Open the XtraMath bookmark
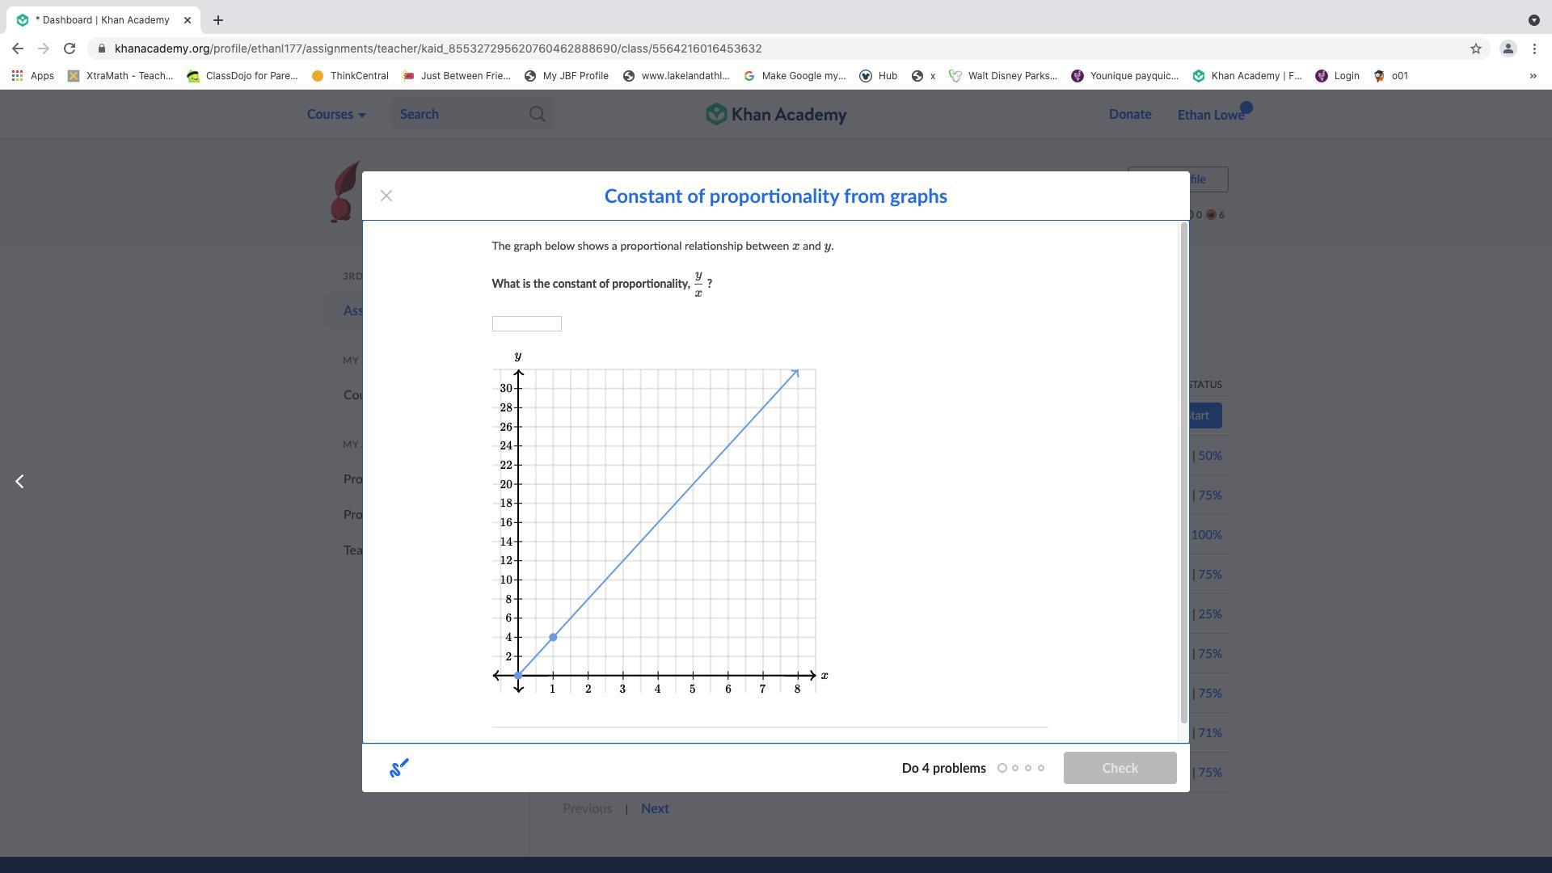 point(120,76)
